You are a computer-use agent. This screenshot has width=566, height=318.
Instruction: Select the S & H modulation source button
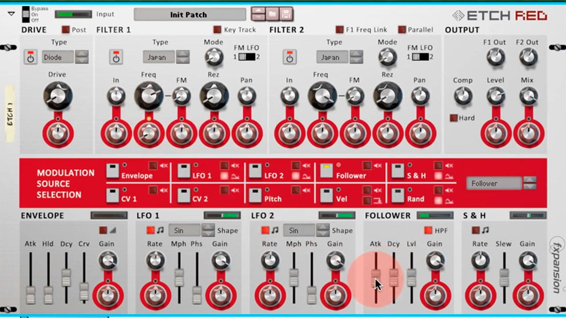(398, 171)
